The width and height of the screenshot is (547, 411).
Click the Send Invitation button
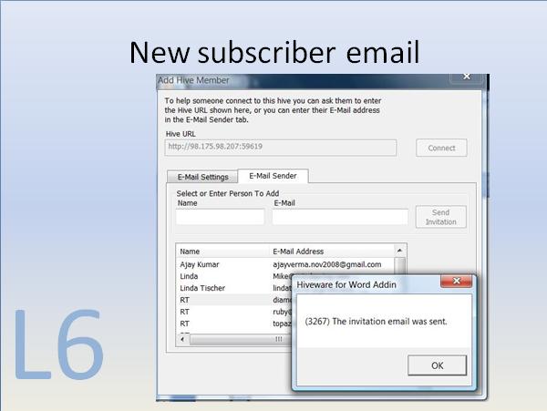coord(441,217)
